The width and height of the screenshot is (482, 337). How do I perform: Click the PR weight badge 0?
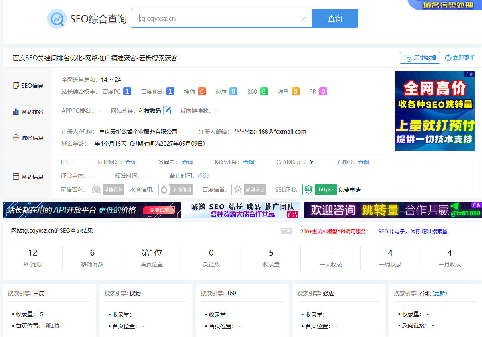(323, 91)
